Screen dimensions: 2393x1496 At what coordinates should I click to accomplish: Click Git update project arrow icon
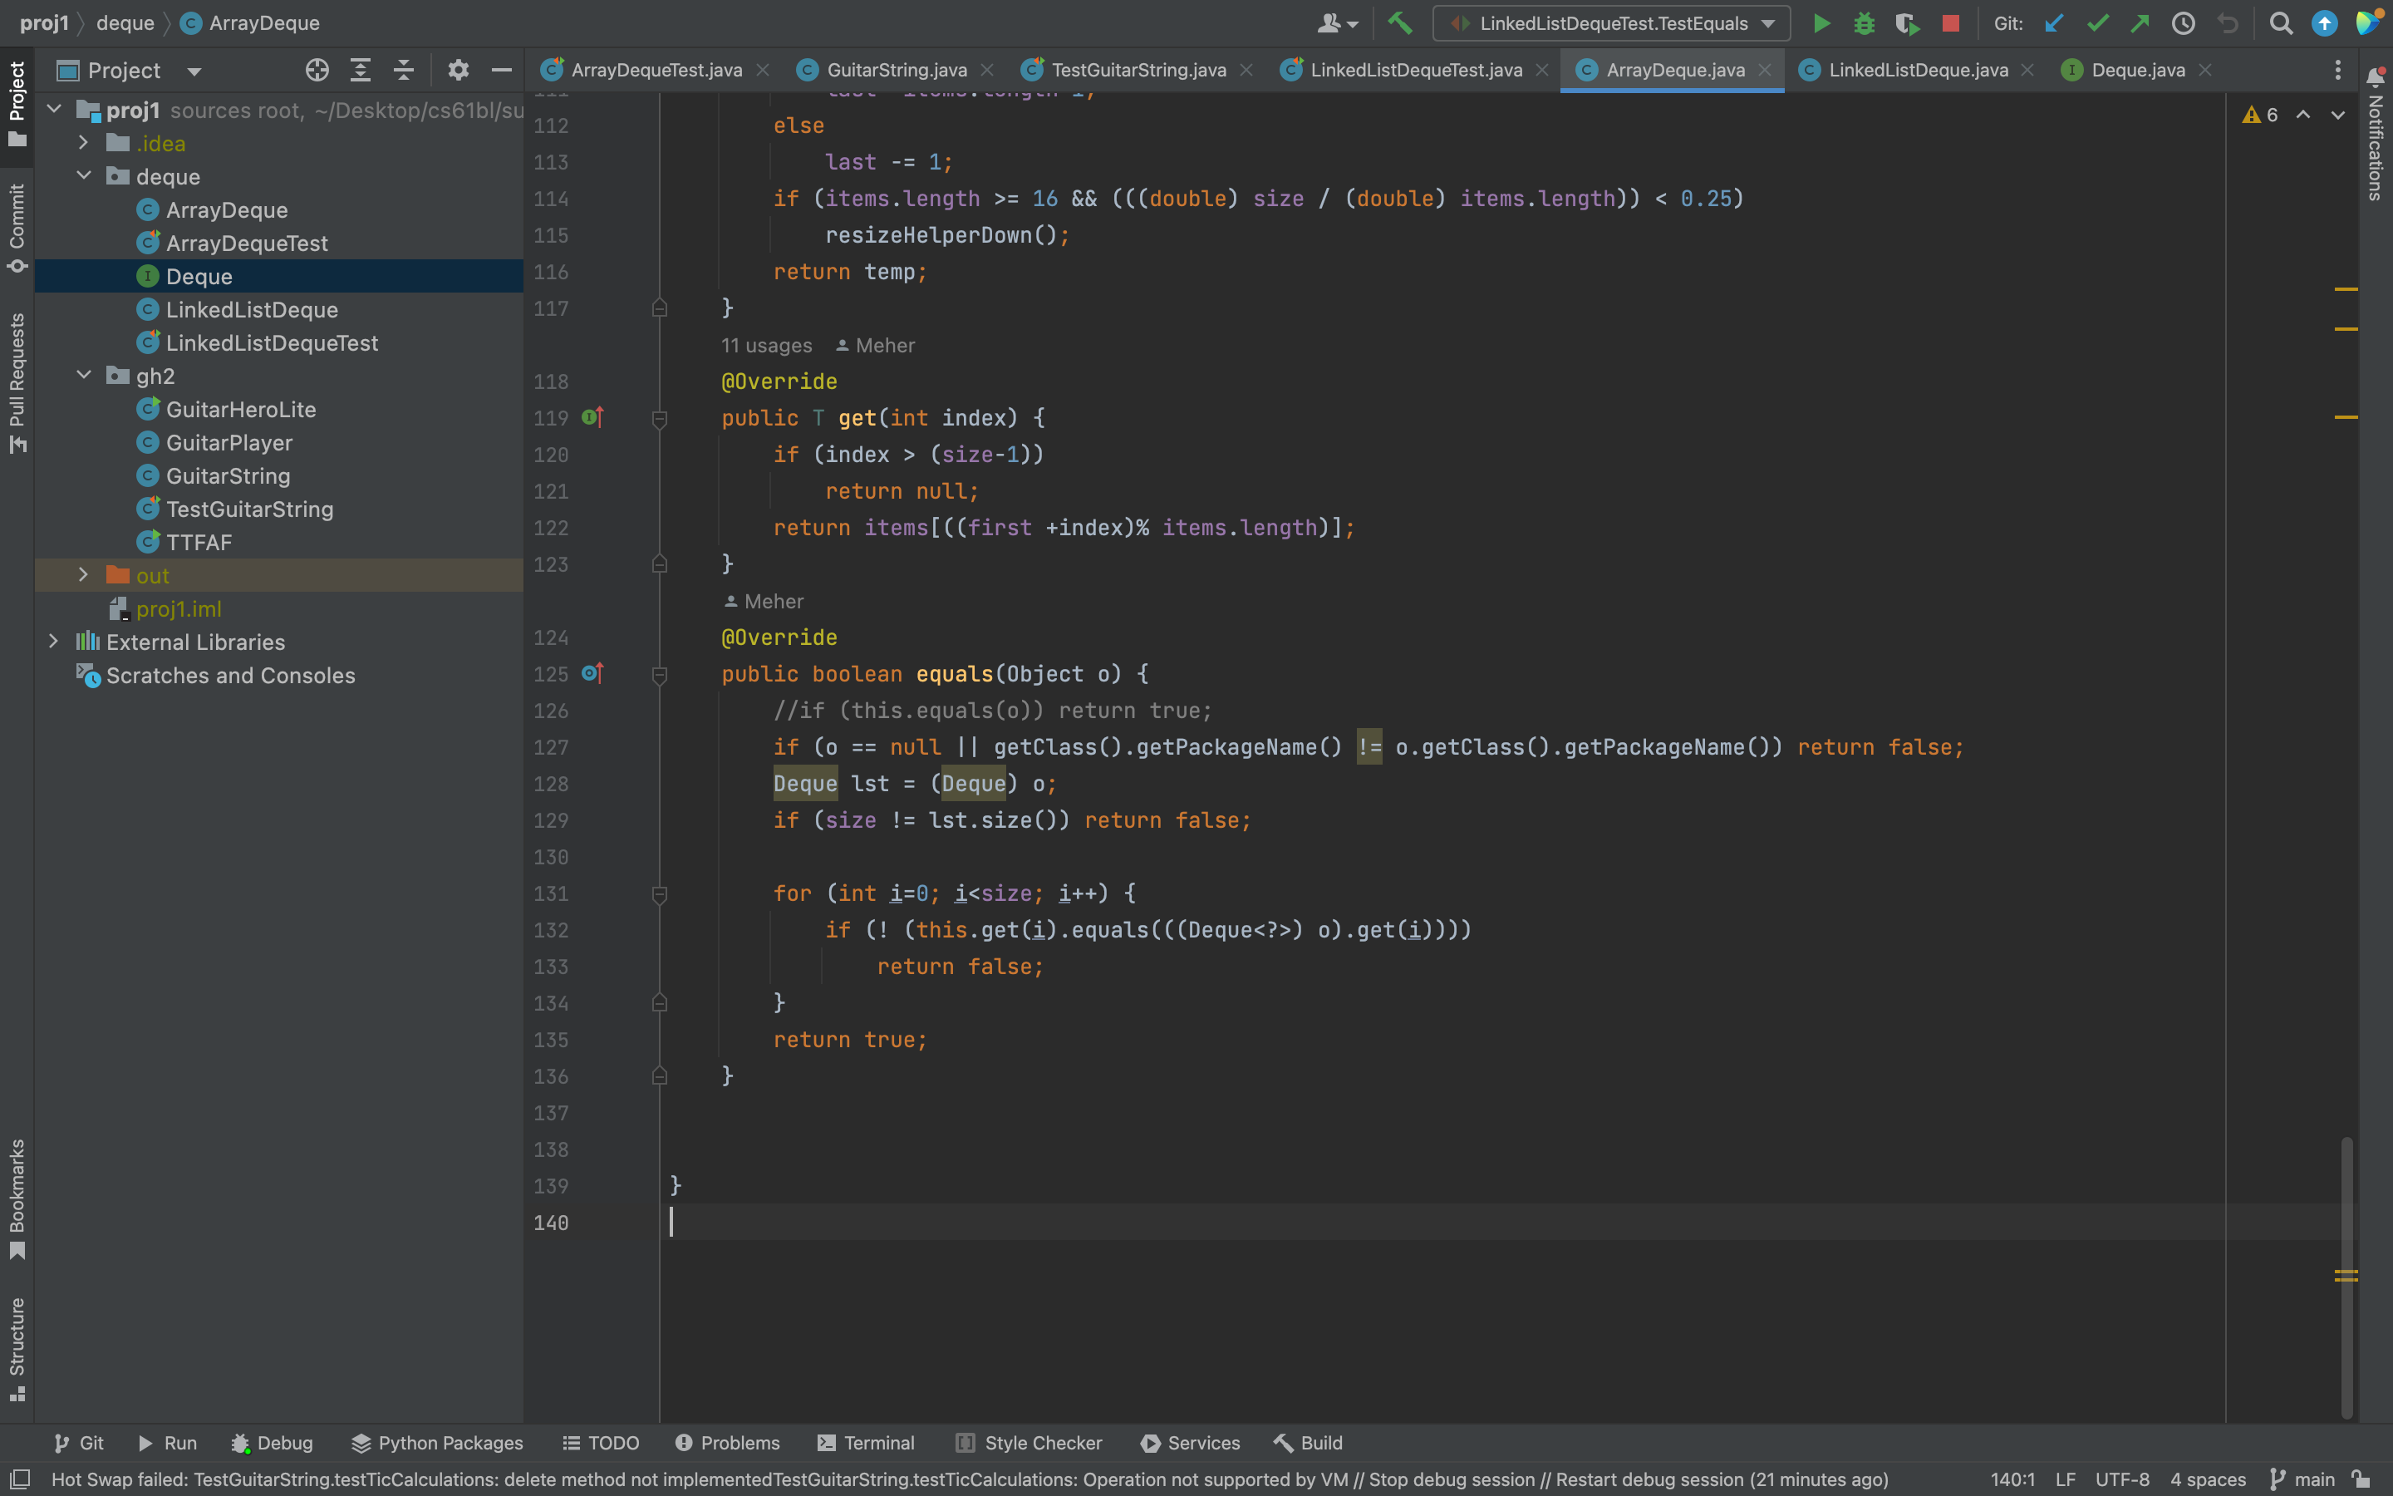(x=2054, y=24)
